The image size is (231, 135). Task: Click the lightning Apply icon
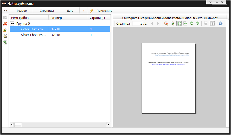[x=91, y=11]
